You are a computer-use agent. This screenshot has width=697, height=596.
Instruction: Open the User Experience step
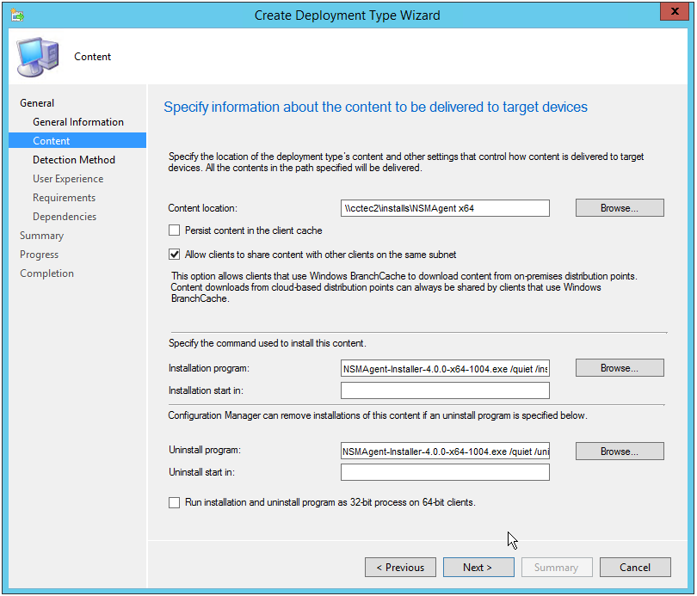tap(68, 179)
